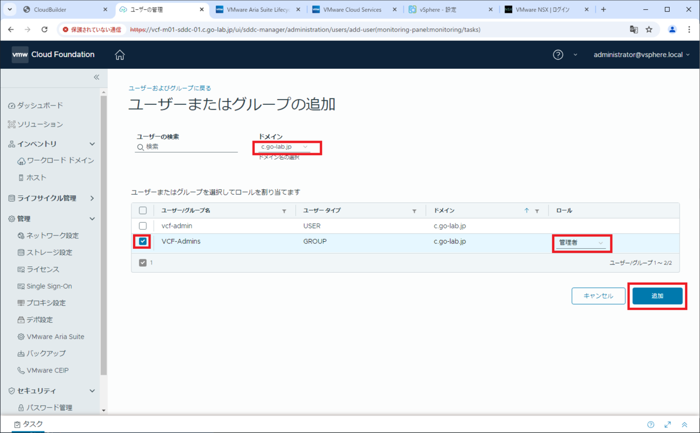Open the ドメイン dropdown showing c.go-lab.jp
This screenshot has width=700, height=433.
tap(285, 147)
